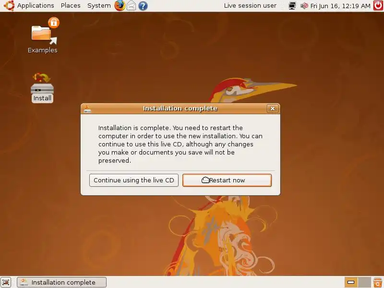Screen dimensions: 384x288
Task: Click the Ubuntu logo icon
Action: click(x=9, y=6)
